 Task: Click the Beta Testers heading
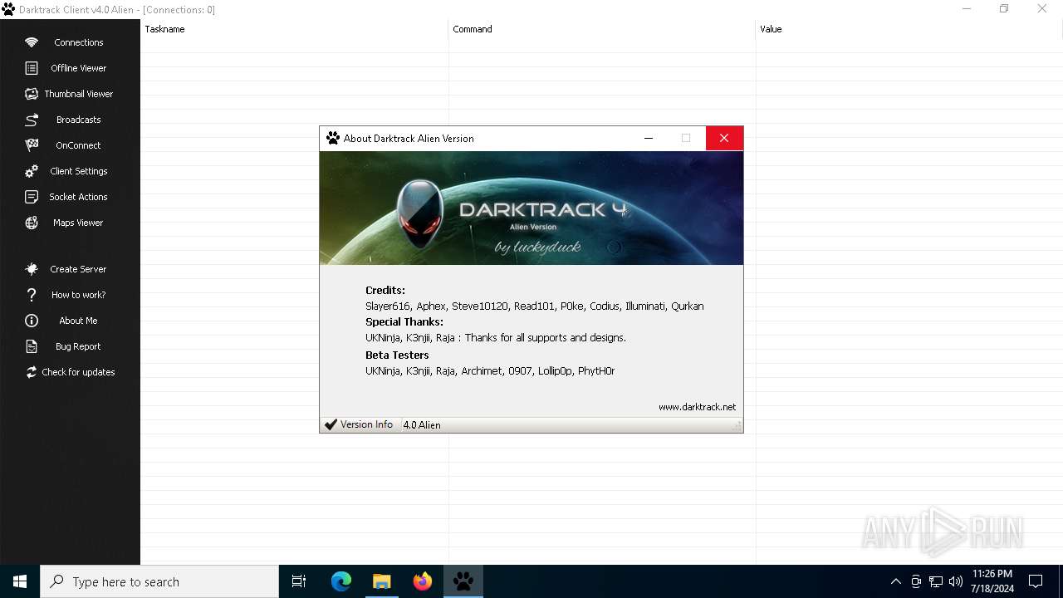397,355
